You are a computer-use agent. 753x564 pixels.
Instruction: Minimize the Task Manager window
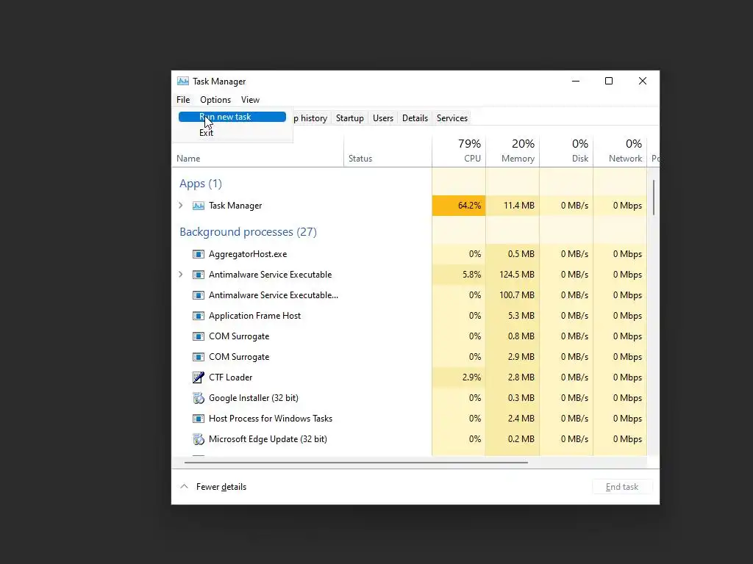576,81
